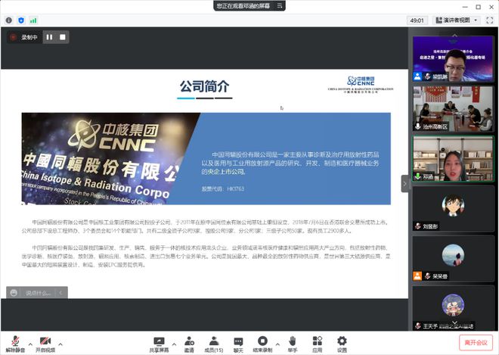Image resolution: width=499 pixels, height=355 pixels.
Task: Open the 邀请 invite panel
Action: point(189,344)
